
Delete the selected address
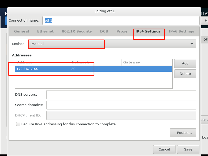[x=185, y=74]
